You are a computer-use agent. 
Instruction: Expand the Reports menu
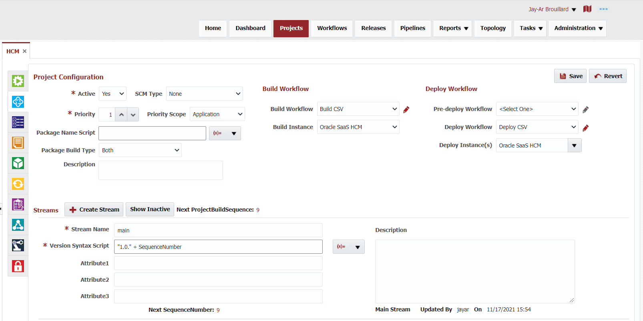click(453, 28)
